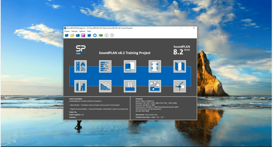Screen dimensions: 273x147
Task: Open the Geo-Database module (road and house icon)
Action: pos(81,66)
